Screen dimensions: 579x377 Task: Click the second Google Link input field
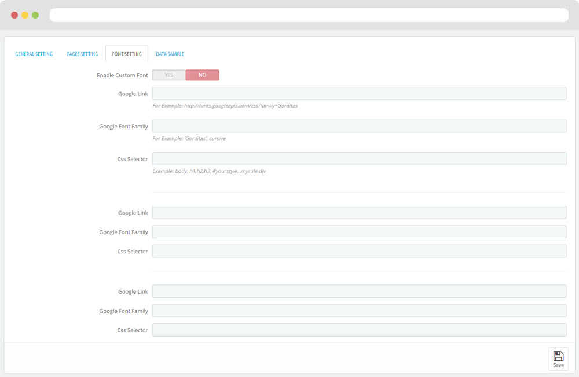click(359, 213)
